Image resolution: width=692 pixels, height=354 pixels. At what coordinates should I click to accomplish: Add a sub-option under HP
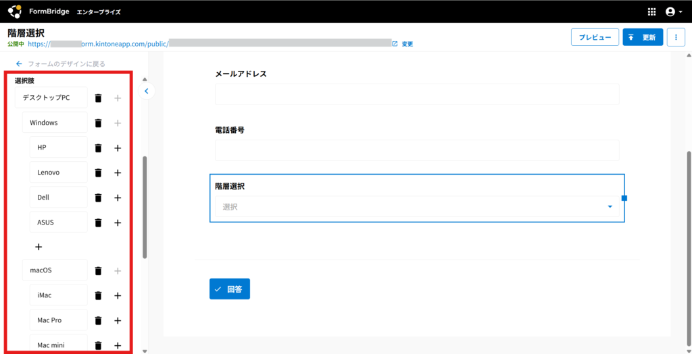[x=118, y=148]
